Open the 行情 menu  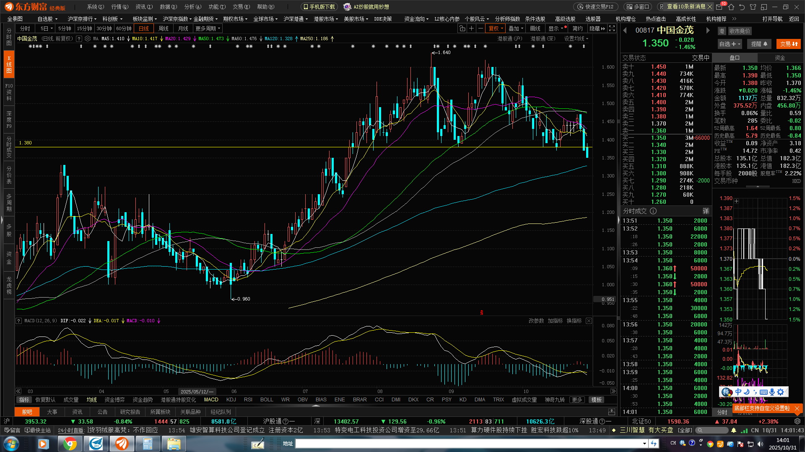point(119,7)
